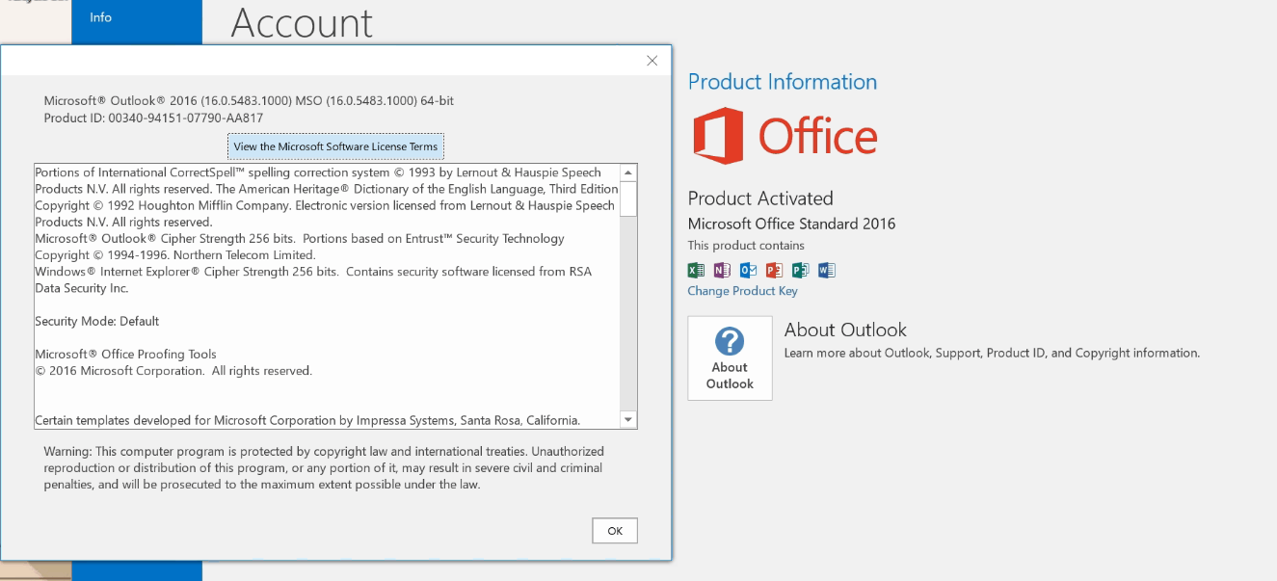Click the scrollbar thumb in the license text box

pos(628,198)
